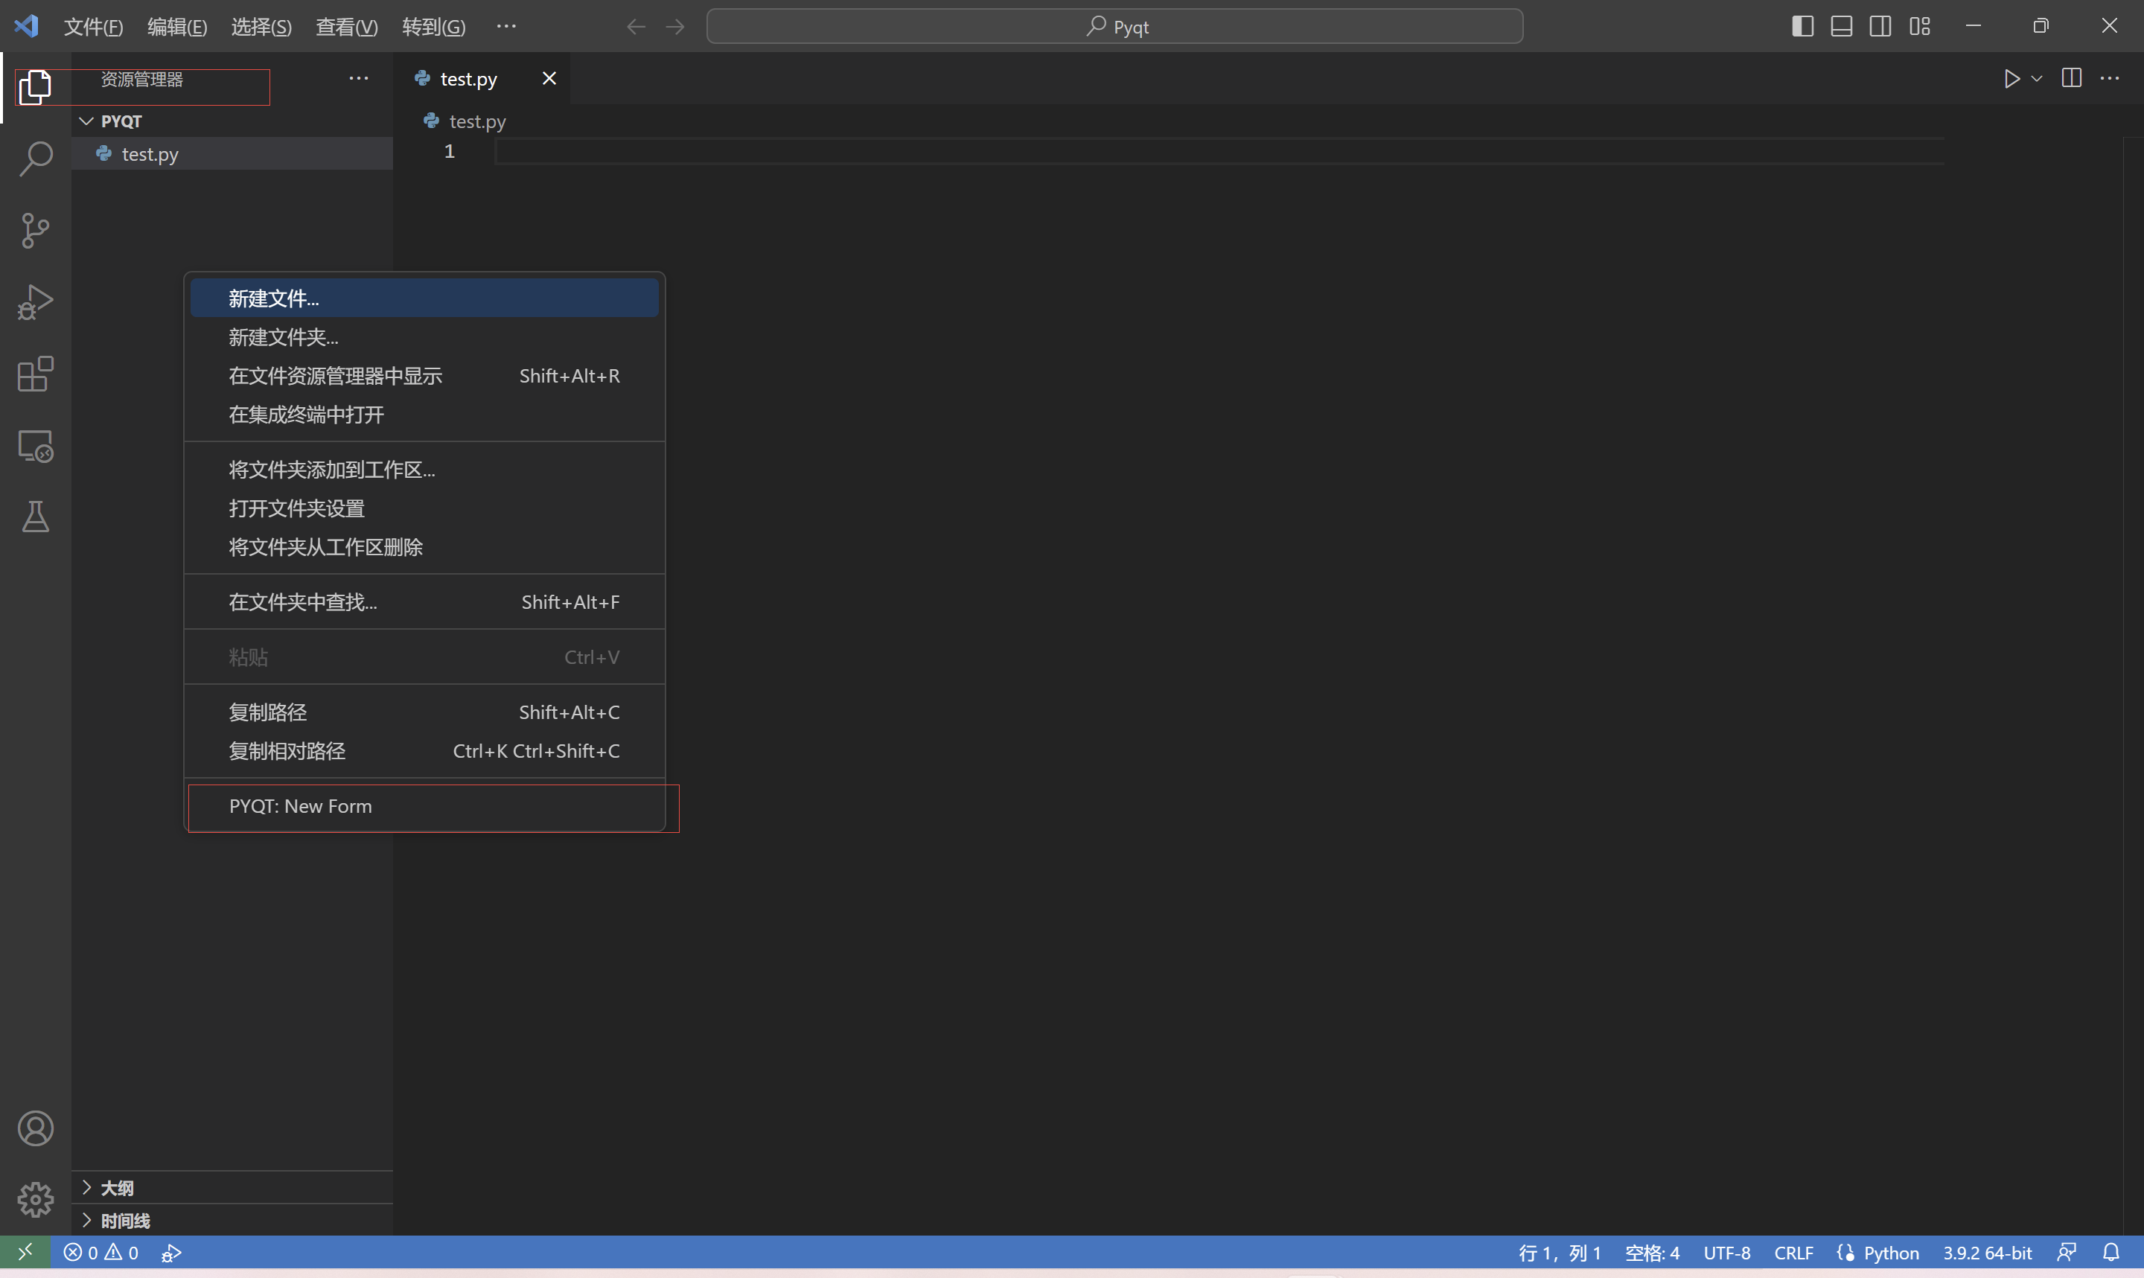
Task: Choose 在文件资源管理器中显示
Action: (424, 375)
